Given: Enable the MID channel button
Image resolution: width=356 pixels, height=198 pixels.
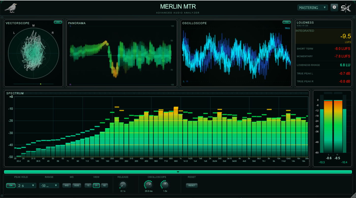Looking at the screenshot, I should point(67,186).
